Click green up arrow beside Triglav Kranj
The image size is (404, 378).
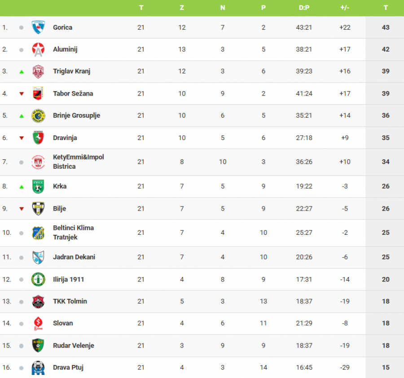(21, 71)
